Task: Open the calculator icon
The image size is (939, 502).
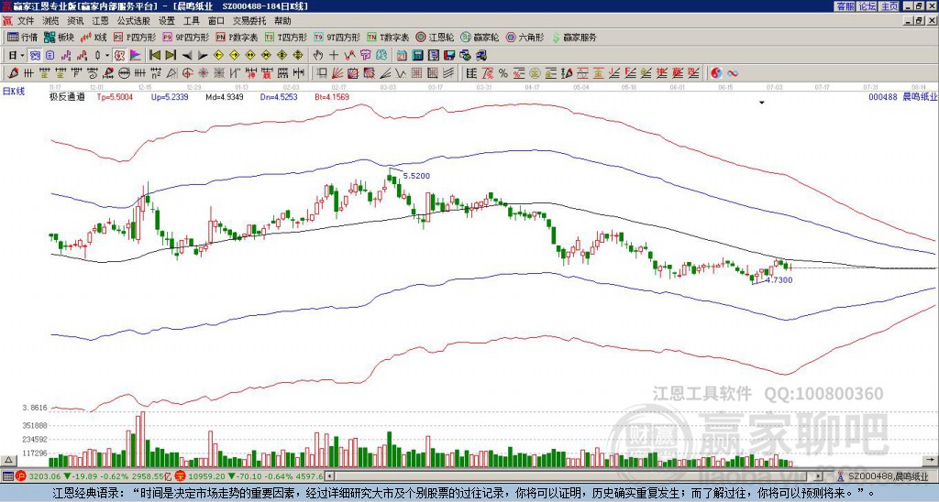Action: [417, 55]
